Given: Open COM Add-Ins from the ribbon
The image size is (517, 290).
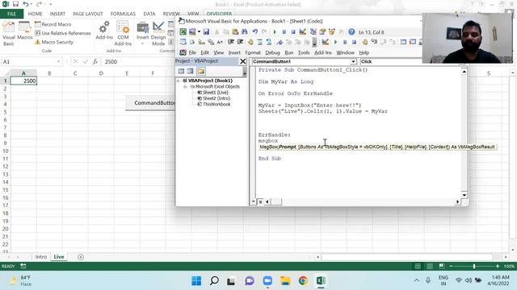Looking at the screenshot, I should (x=123, y=34).
